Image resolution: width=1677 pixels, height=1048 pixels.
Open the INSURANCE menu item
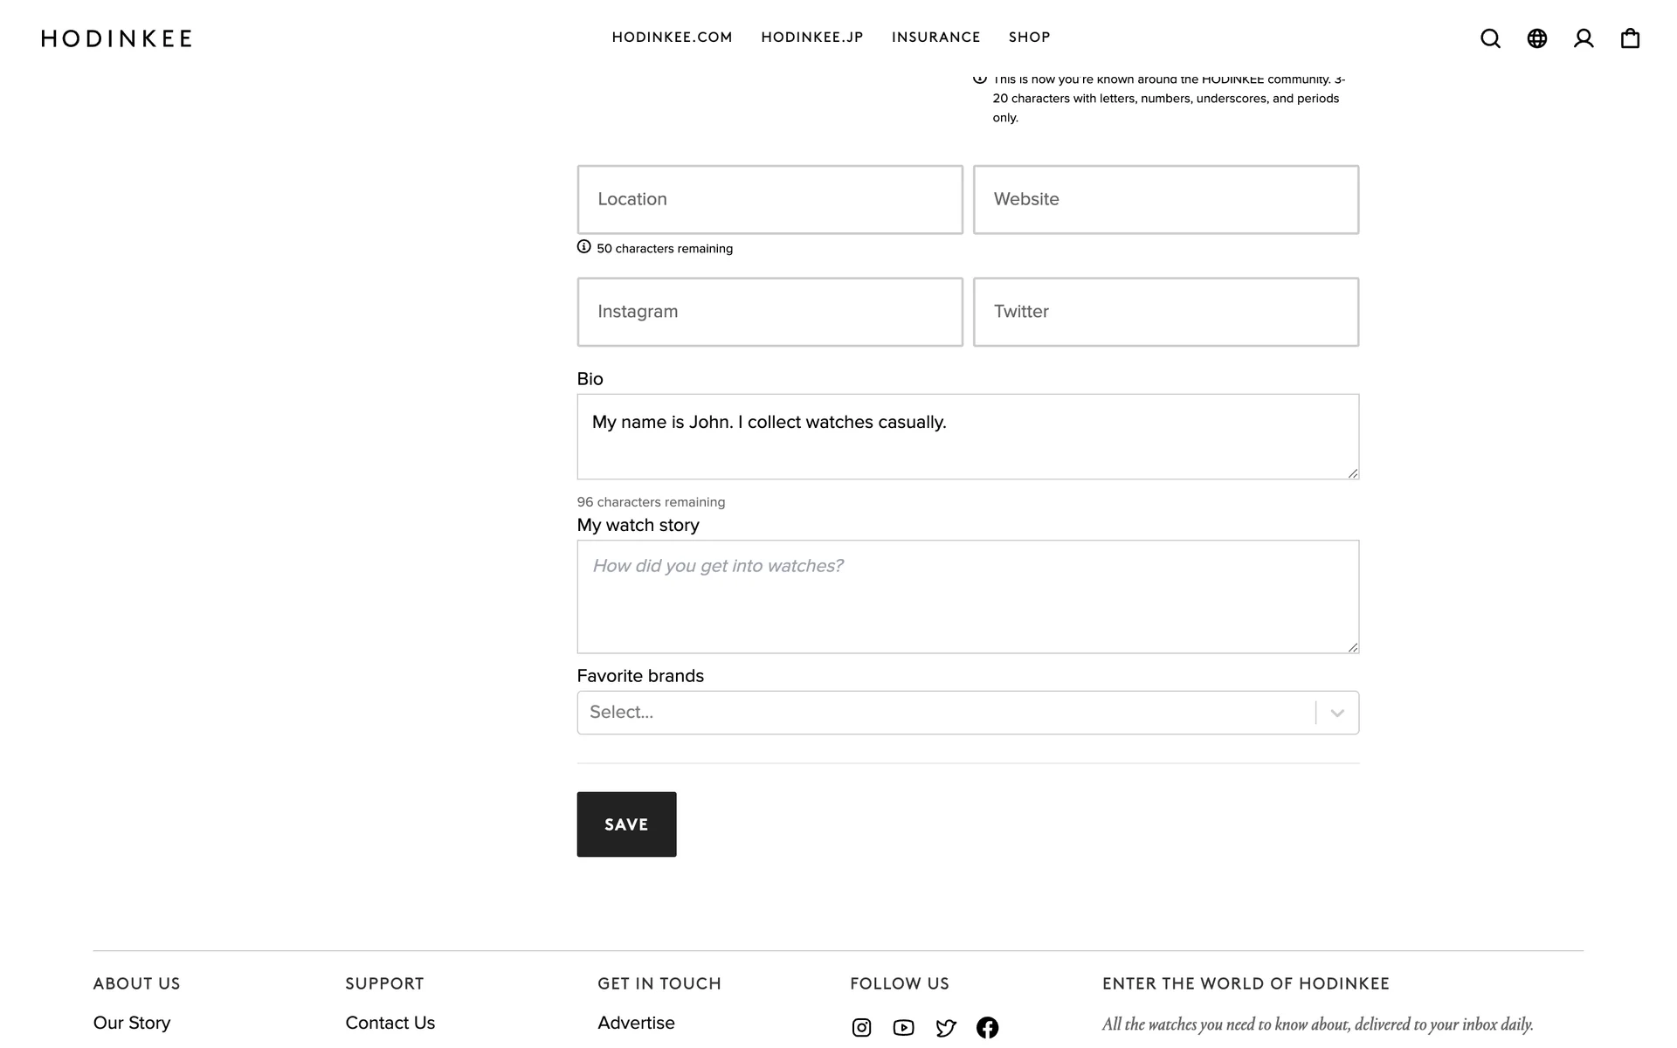click(935, 38)
